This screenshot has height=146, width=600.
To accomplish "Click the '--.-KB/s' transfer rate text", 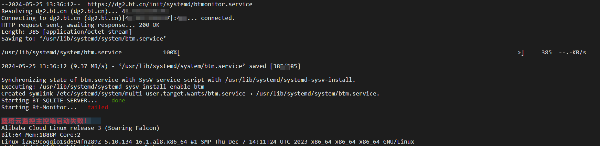I will [x=572, y=53].
